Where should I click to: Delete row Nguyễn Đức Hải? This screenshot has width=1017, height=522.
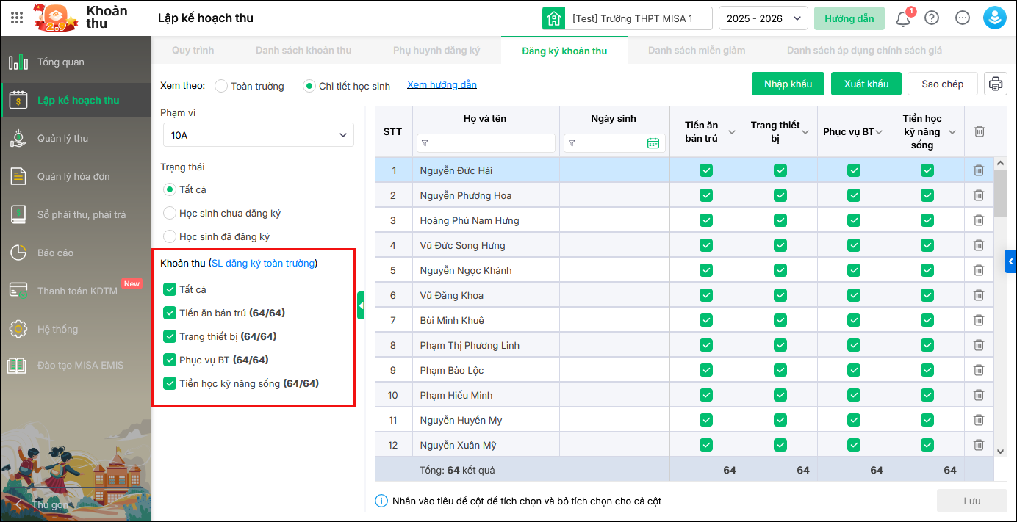point(979,170)
